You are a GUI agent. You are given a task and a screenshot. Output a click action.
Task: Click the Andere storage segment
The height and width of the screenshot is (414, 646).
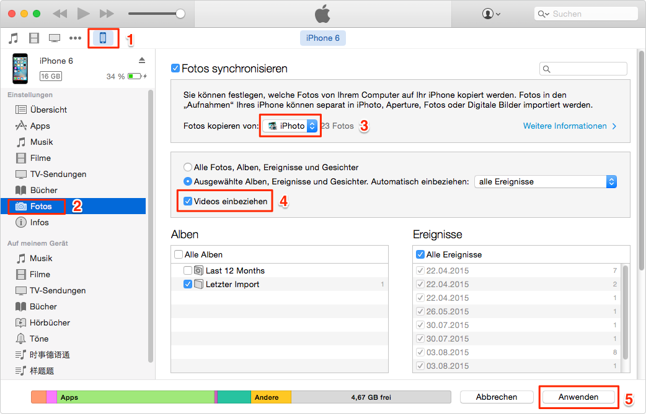[271, 397]
